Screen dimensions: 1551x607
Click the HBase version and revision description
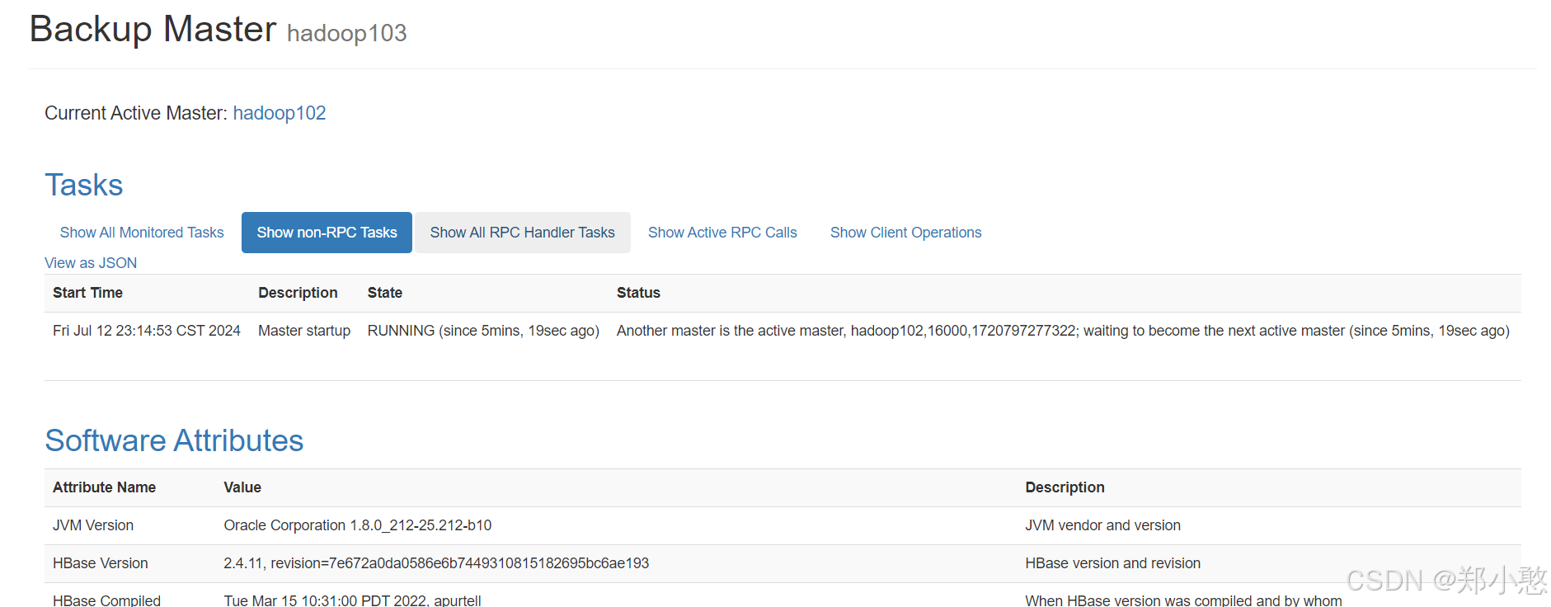coord(1112,563)
